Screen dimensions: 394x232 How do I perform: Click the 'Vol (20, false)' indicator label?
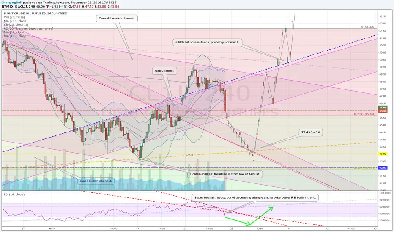pyautogui.click(x=14, y=17)
